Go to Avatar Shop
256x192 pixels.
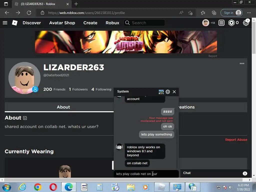(x=62, y=23)
